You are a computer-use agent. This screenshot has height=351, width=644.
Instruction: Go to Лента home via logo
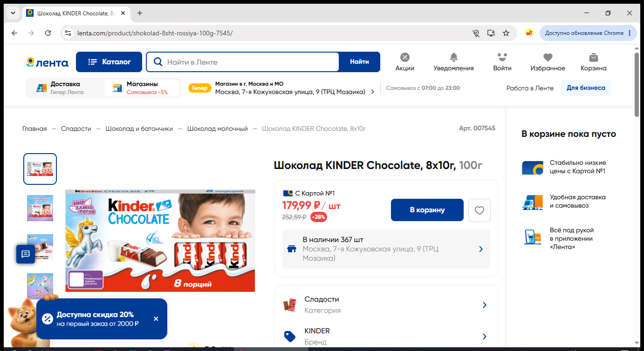point(47,62)
